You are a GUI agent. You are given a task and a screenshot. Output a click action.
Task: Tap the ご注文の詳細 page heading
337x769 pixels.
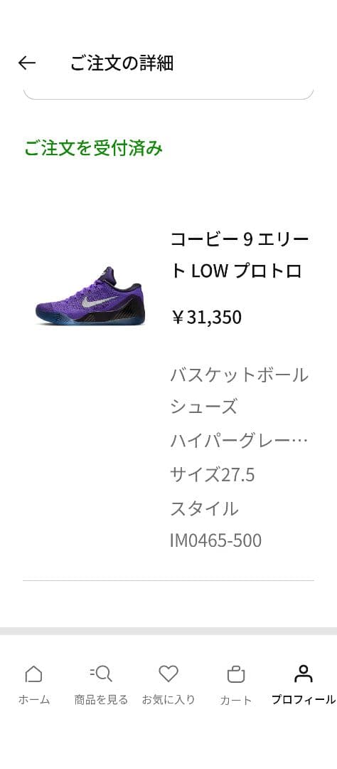pos(122,63)
